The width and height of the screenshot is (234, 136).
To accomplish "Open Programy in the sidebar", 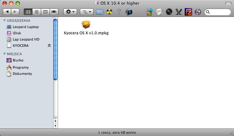I will pyautogui.click(x=17, y=67).
